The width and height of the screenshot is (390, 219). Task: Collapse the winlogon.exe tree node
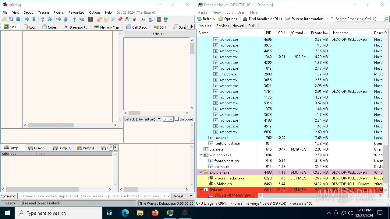pyautogui.click(x=201, y=155)
